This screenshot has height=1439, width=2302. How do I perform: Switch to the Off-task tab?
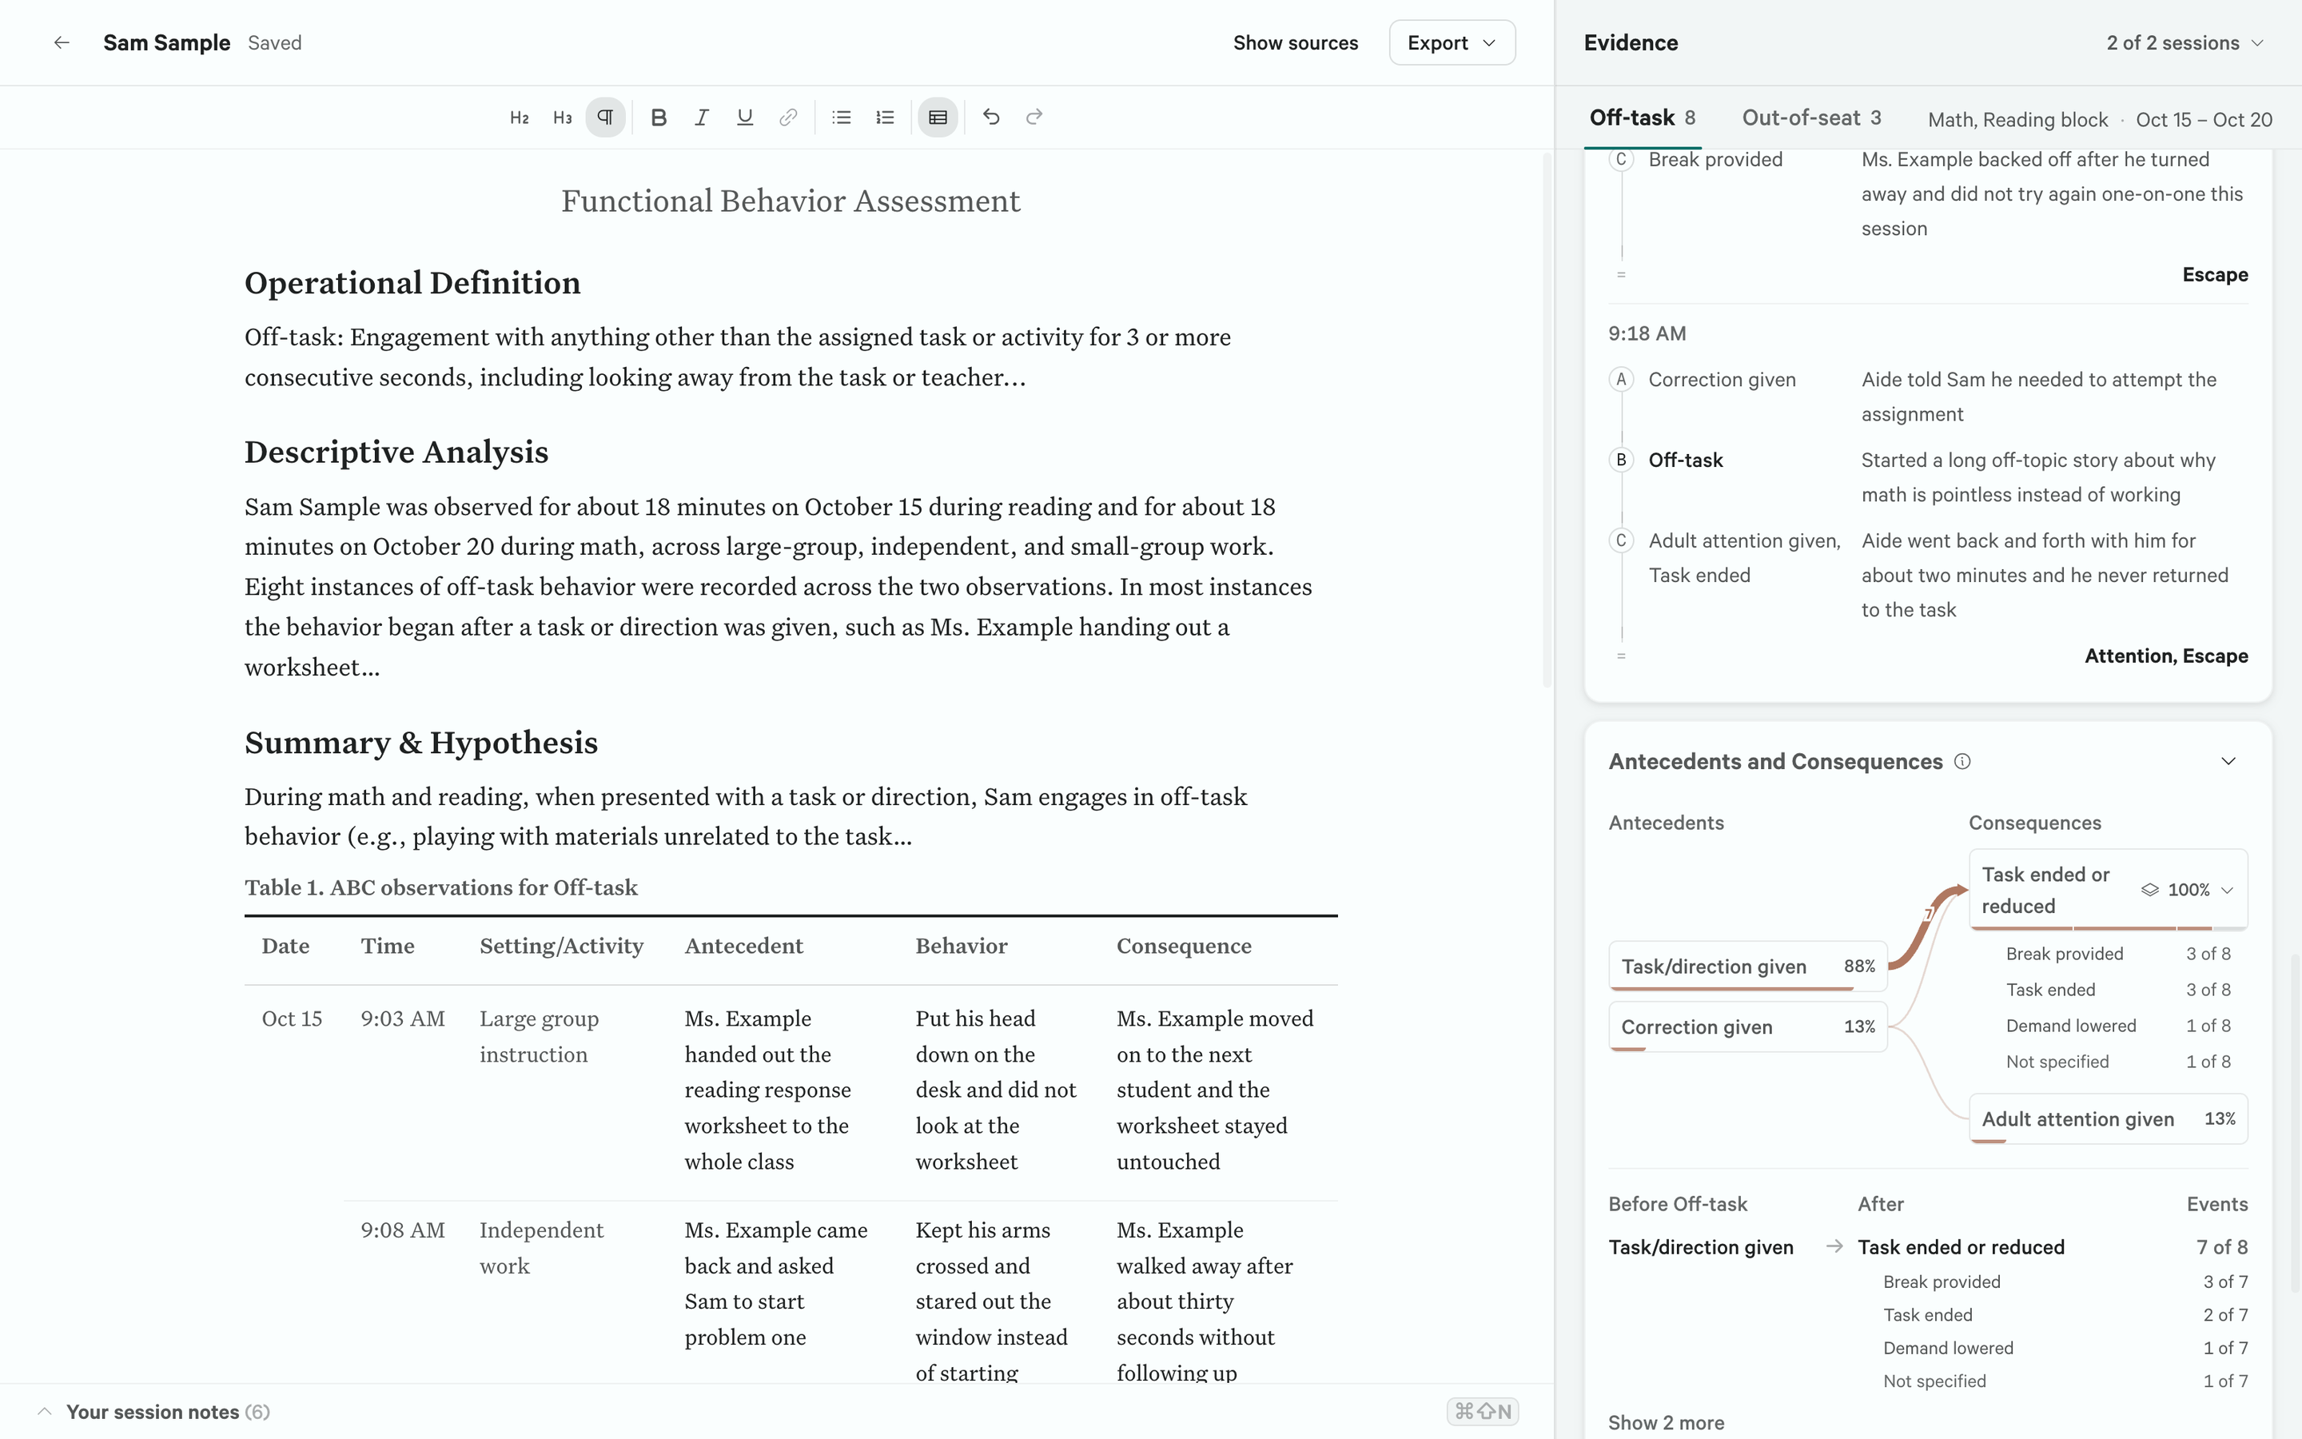[x=1643, y=118]
